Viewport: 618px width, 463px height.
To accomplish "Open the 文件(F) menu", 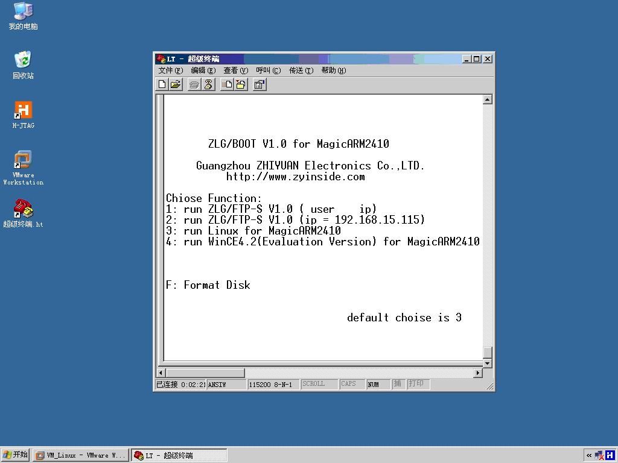I will click(171, 71).
